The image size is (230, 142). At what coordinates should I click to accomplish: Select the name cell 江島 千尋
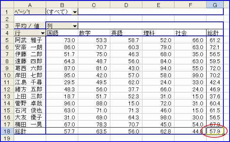tap(30, 82)
